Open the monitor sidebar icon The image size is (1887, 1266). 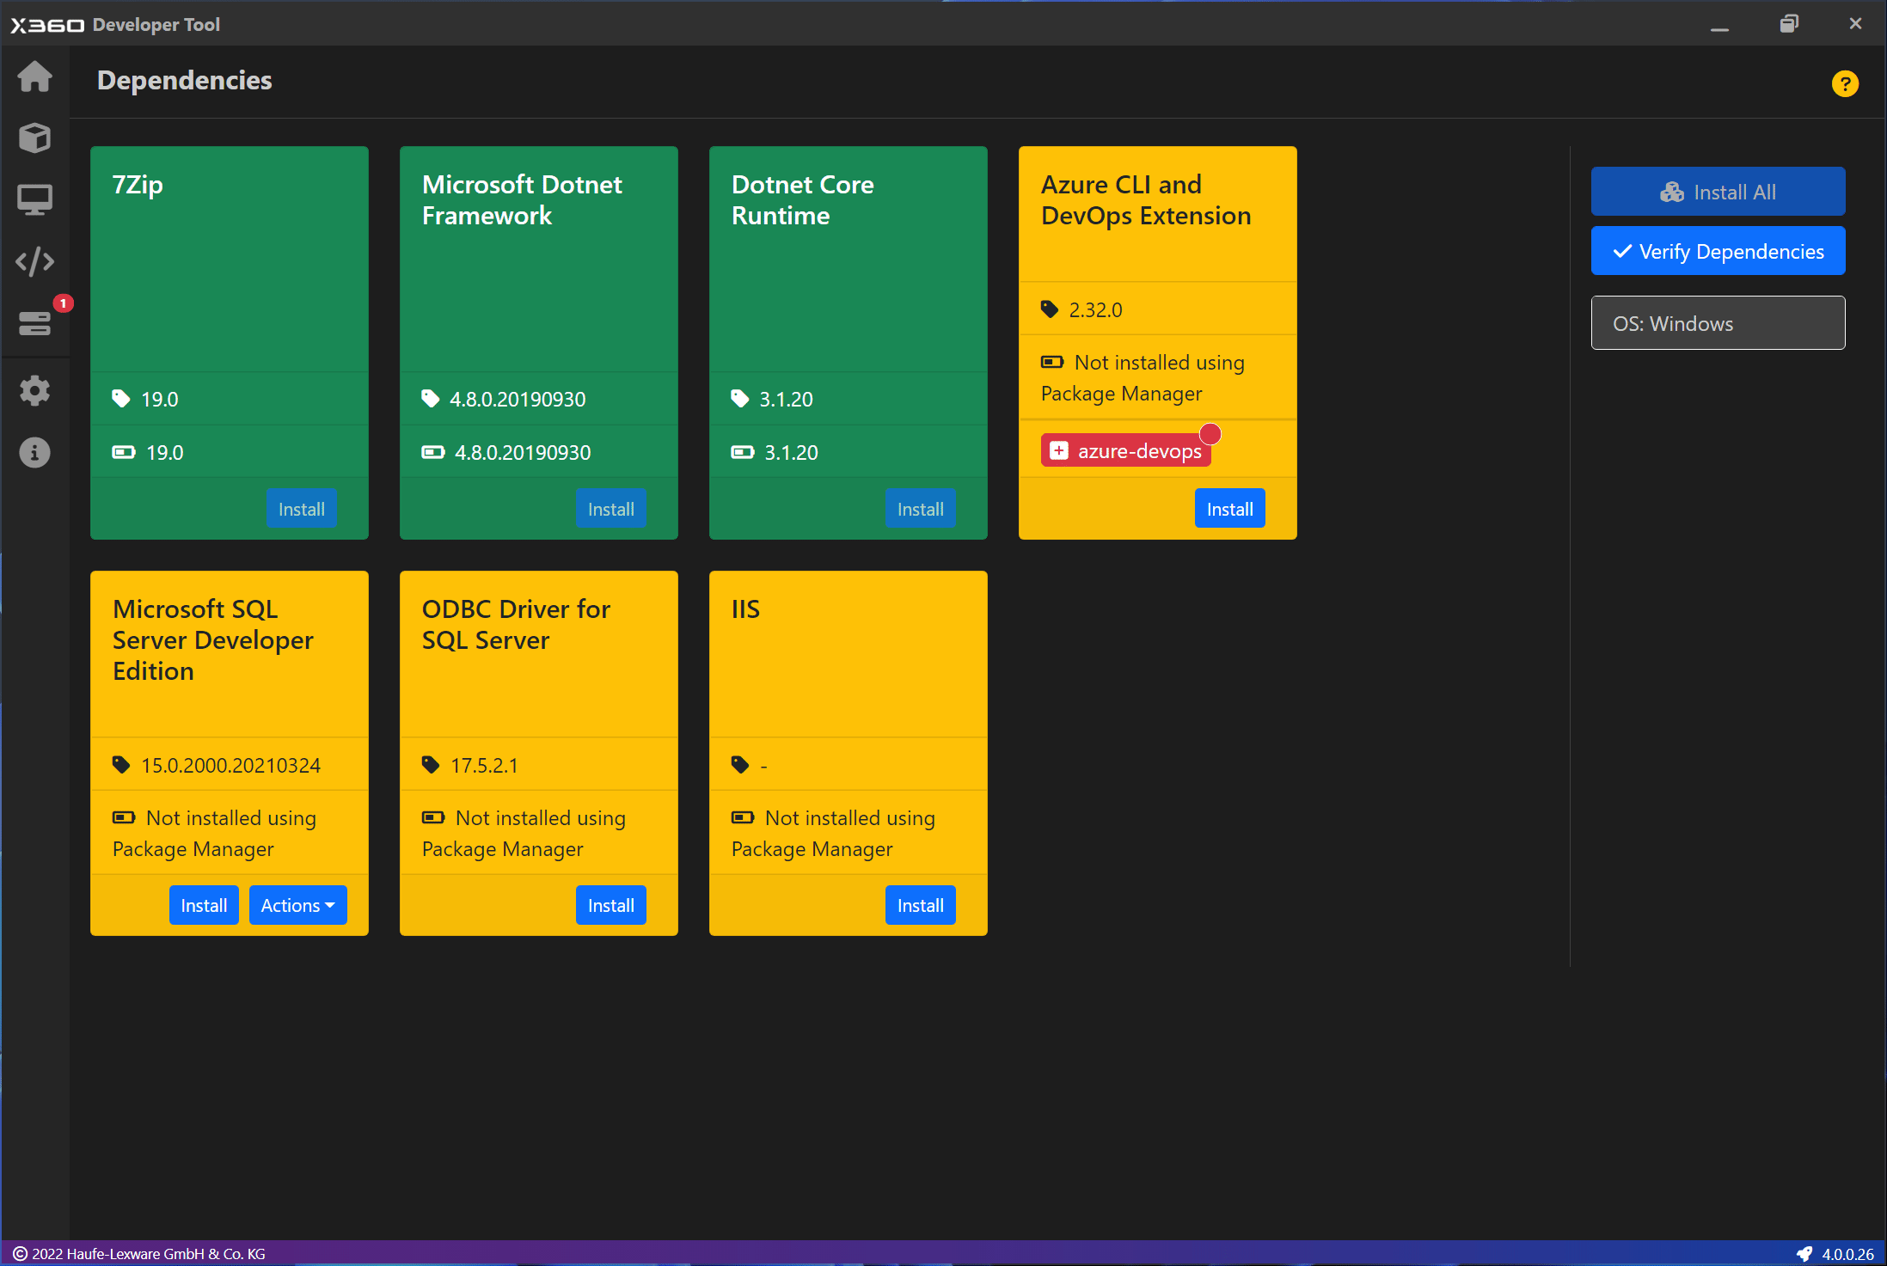click(34, 199)
